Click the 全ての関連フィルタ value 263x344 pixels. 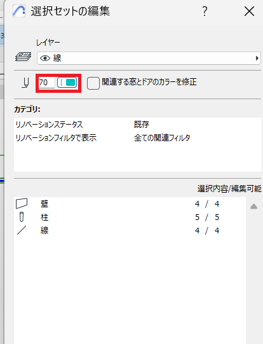pyautogui.click(x=162, y=137)
